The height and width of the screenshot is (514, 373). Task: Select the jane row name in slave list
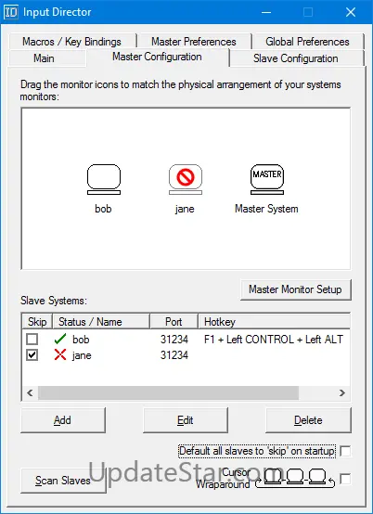pyautogui.click(x=82, y=355)
